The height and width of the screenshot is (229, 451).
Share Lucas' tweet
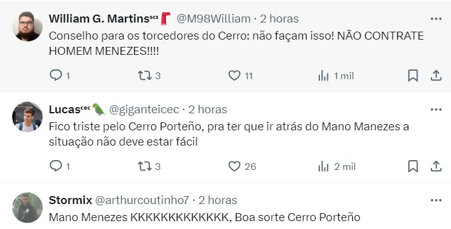point(436,166)
